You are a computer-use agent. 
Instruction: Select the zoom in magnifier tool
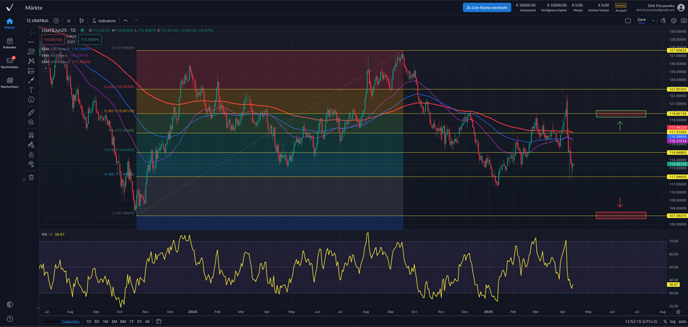31,122
